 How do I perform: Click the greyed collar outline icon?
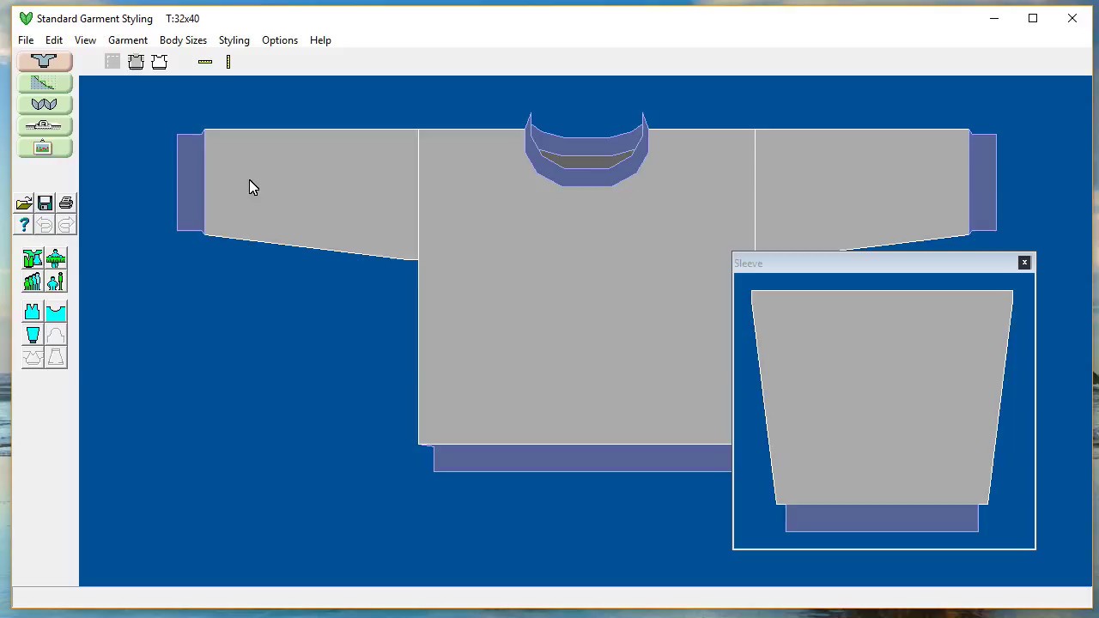[x=33, y=357]
